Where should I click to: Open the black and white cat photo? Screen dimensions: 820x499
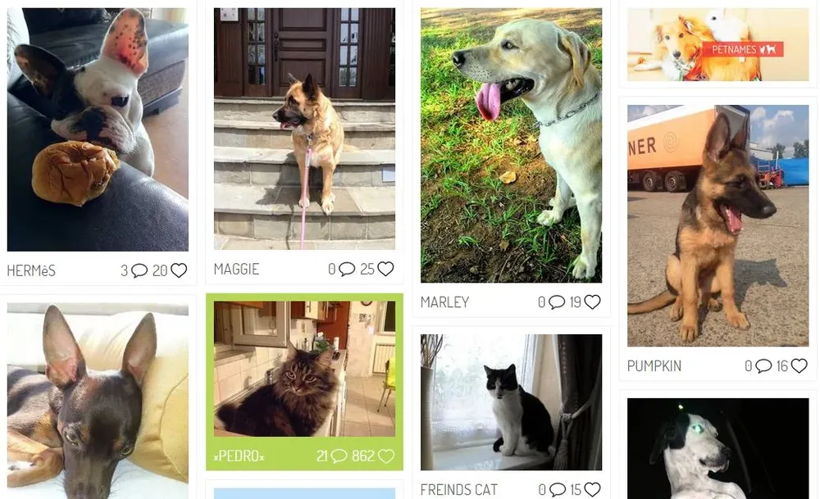coord(511,402)
